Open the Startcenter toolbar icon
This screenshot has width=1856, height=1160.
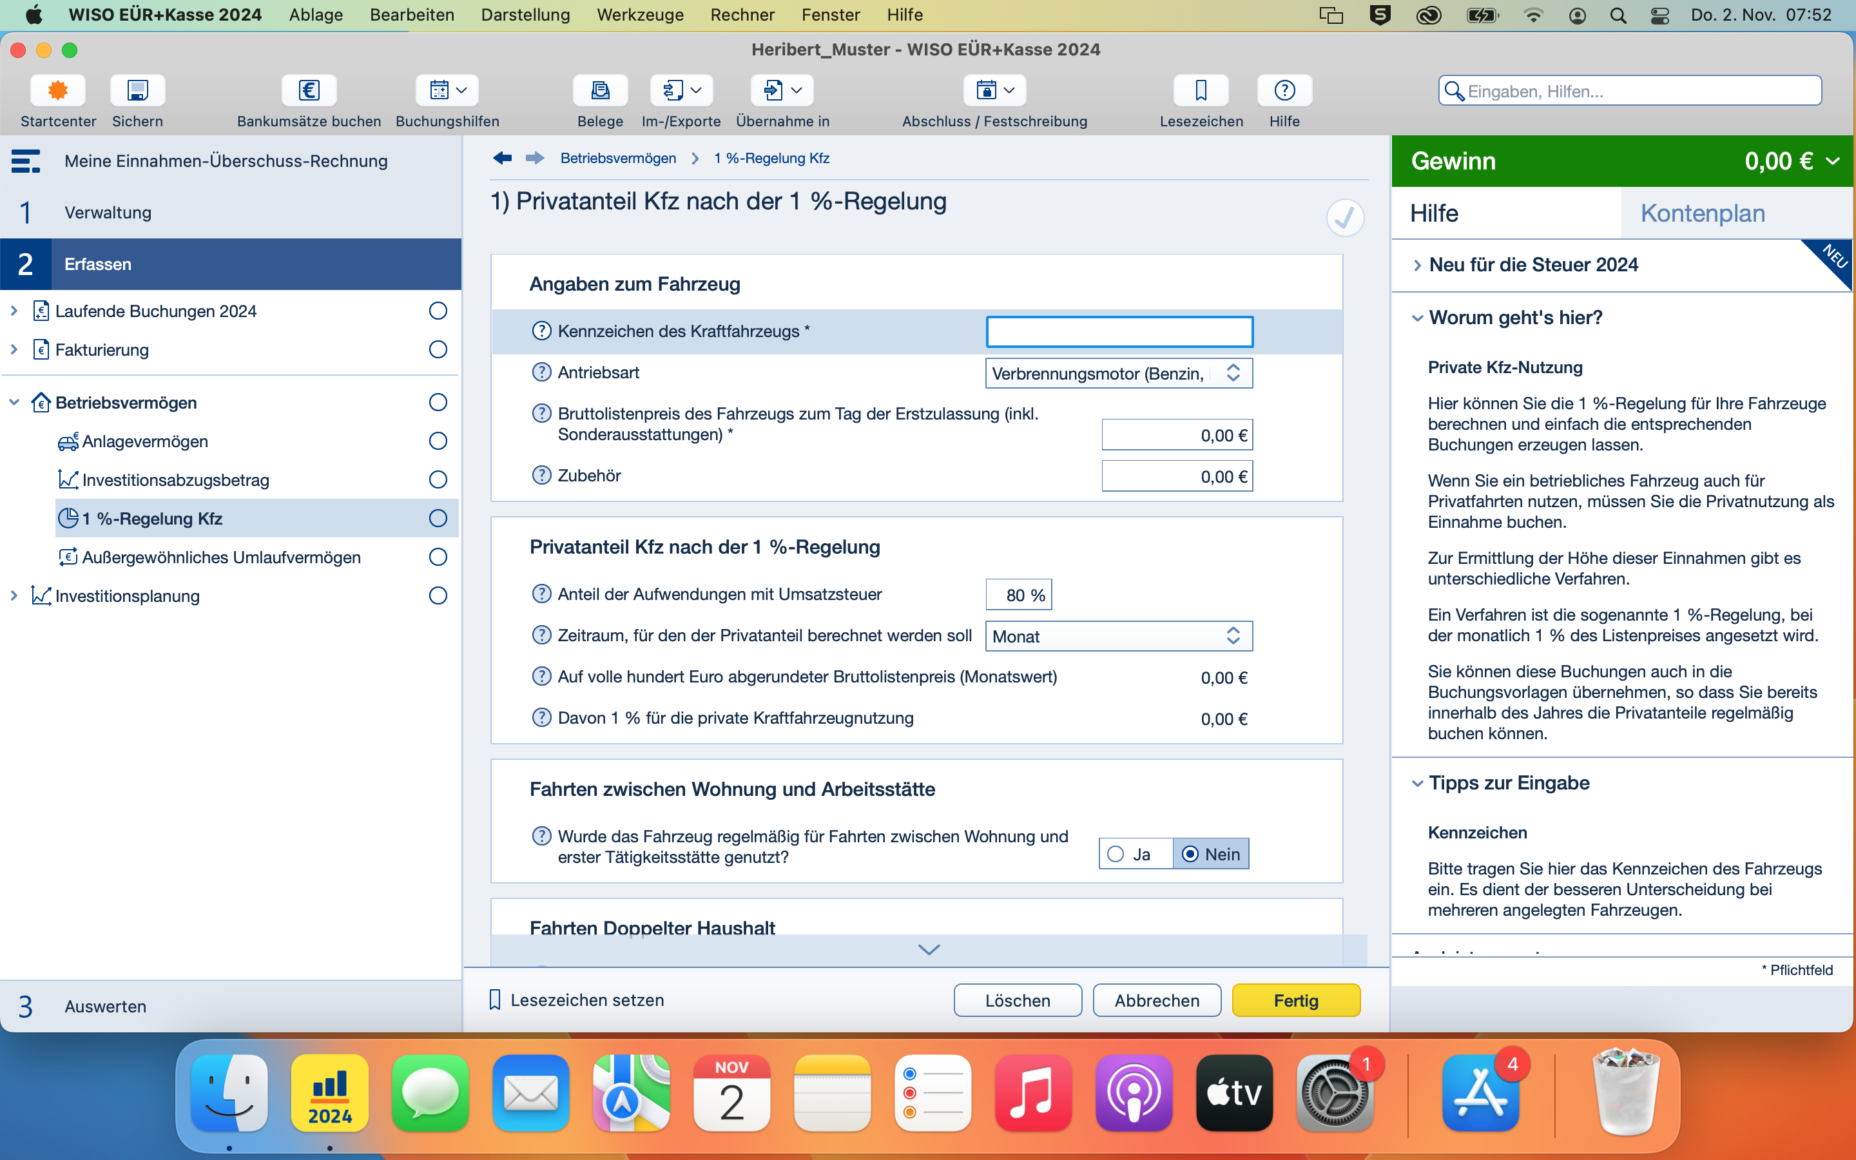click(57, 90)
